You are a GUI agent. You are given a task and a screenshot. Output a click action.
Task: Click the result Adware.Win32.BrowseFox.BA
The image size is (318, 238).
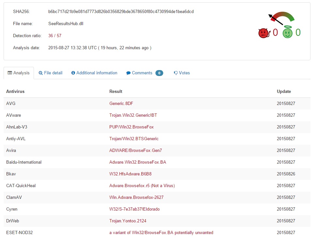[138, 162]
